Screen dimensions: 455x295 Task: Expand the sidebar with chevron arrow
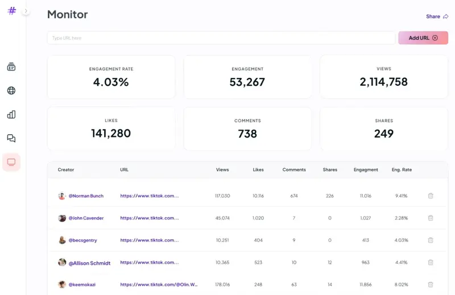pyautogui.click(x=26, y=11)
